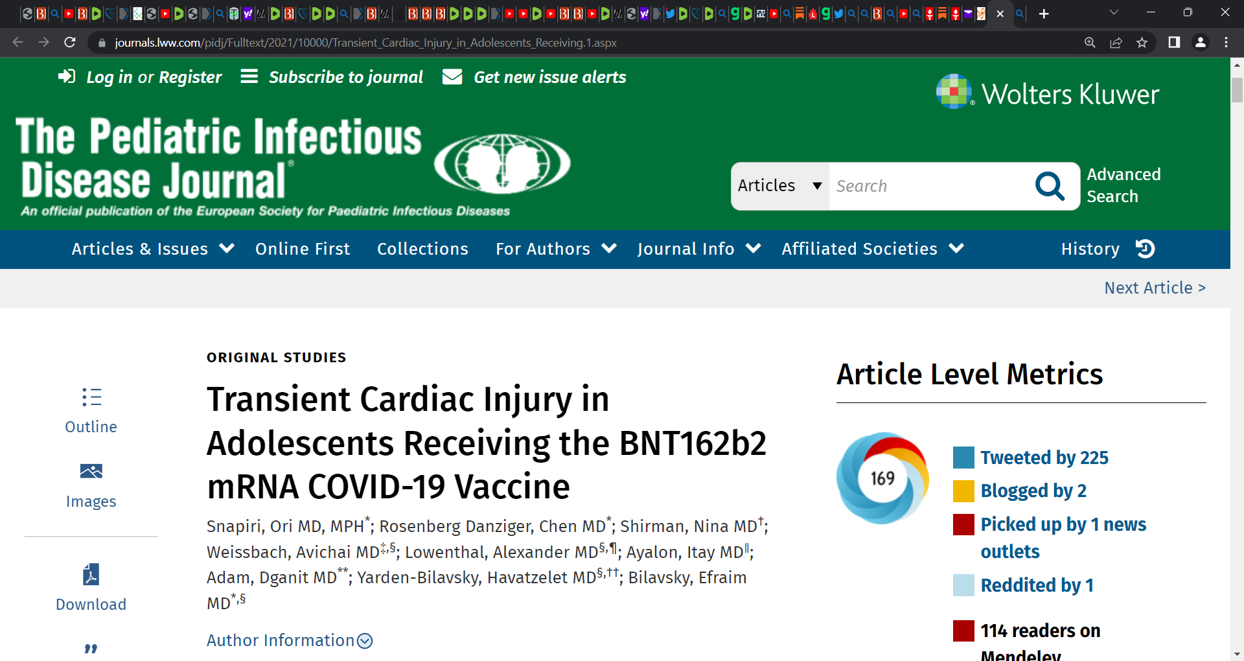Click the yellow Blogged color square
The width and height of the screenshot is (1244, 661).
coord(963,491)
